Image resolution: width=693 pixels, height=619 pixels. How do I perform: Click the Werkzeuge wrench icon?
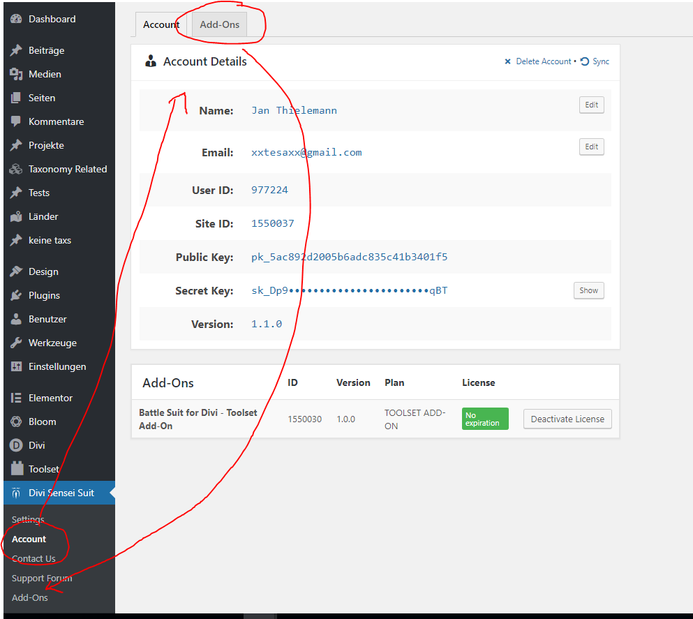(16, 343)
